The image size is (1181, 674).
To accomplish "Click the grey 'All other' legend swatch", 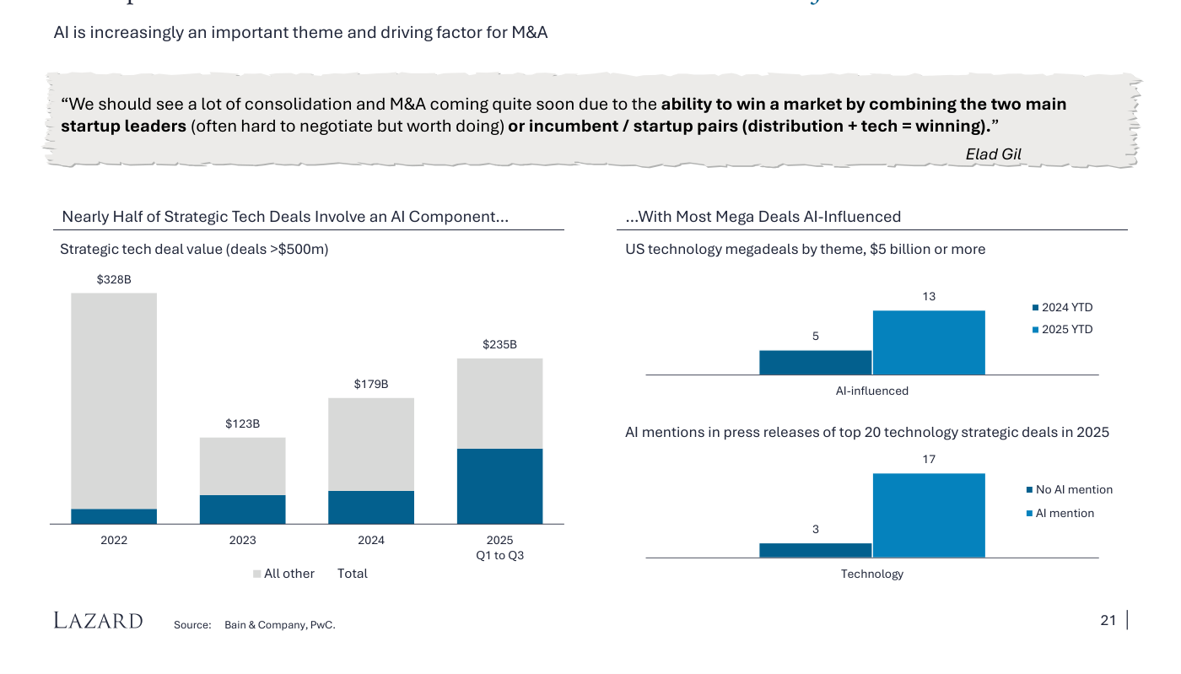I will point(257,574).
